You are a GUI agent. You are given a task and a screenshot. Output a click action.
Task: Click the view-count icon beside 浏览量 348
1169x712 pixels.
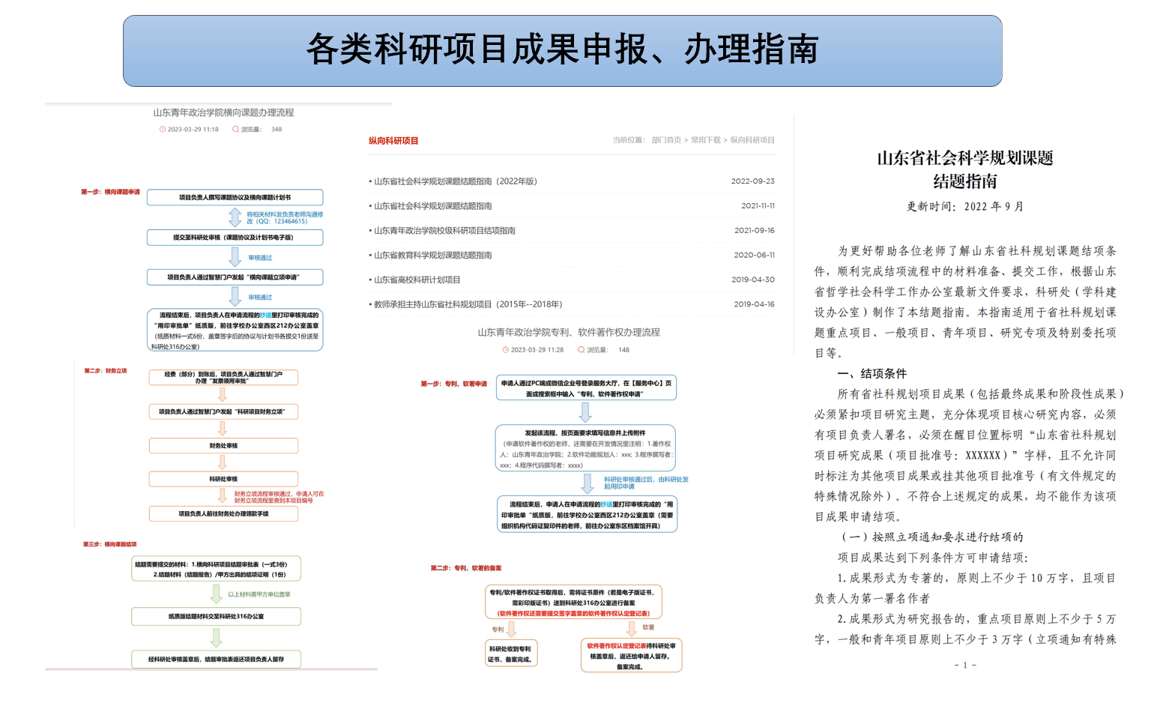click(235, 130)
